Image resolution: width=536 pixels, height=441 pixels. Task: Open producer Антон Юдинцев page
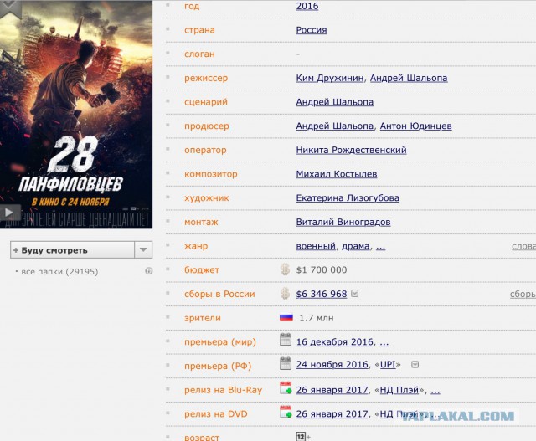click(415, 126)
